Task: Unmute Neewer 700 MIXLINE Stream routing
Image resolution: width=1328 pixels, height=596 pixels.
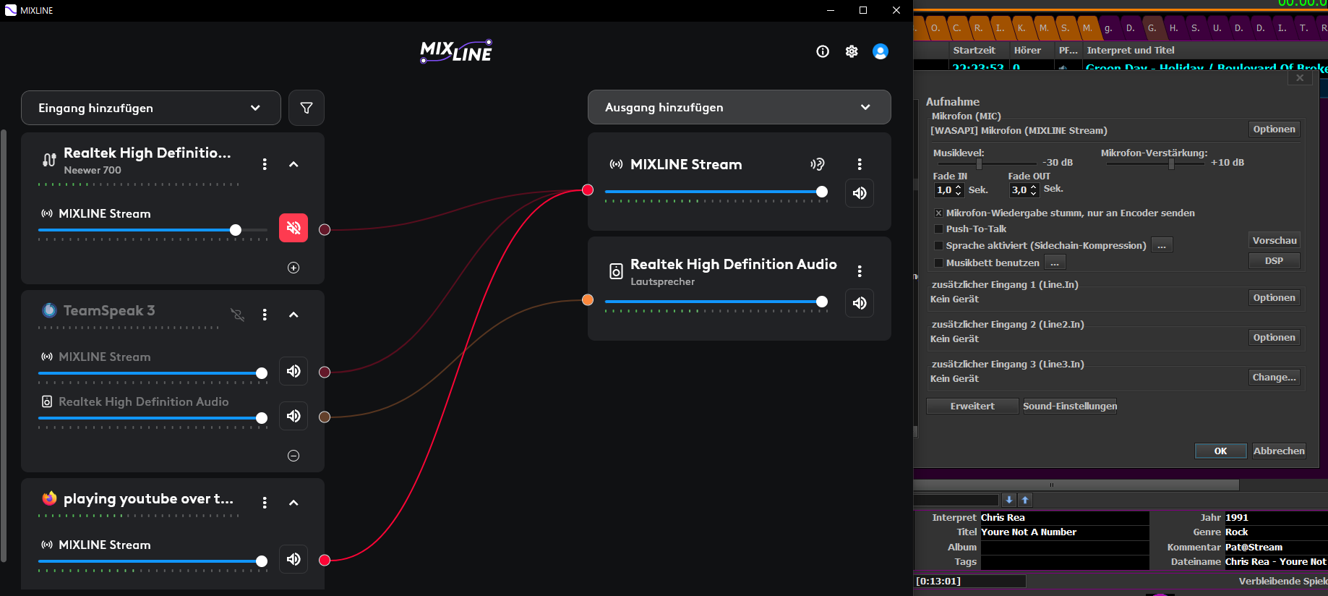Action: click(294, 228)
